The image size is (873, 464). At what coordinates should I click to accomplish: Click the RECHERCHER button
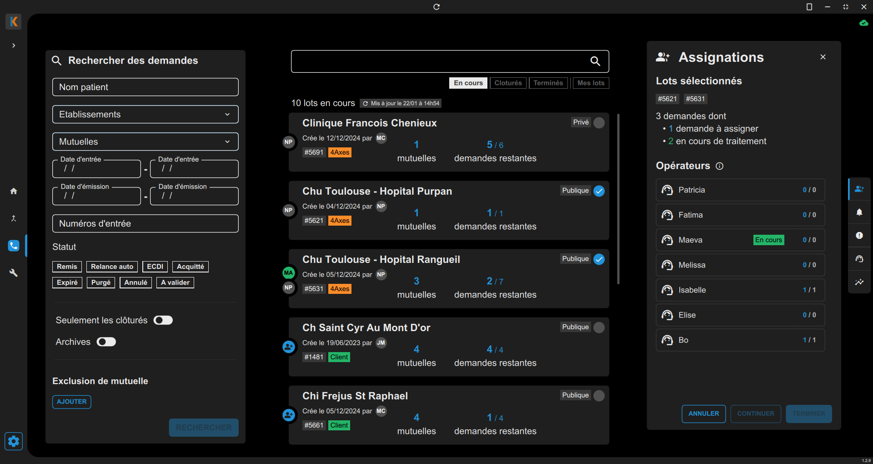204,428
